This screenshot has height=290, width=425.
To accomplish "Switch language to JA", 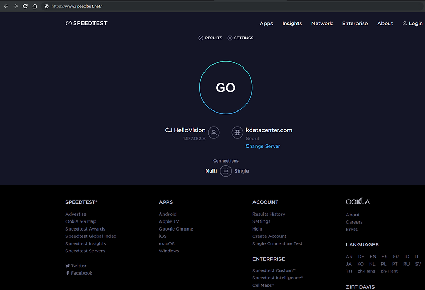I will (x=349, y=264).
